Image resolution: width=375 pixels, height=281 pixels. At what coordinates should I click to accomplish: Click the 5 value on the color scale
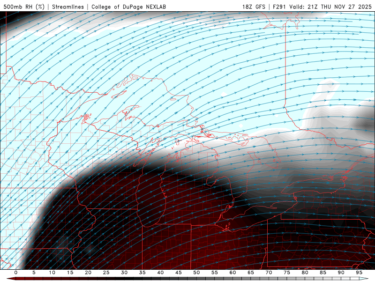34,273
